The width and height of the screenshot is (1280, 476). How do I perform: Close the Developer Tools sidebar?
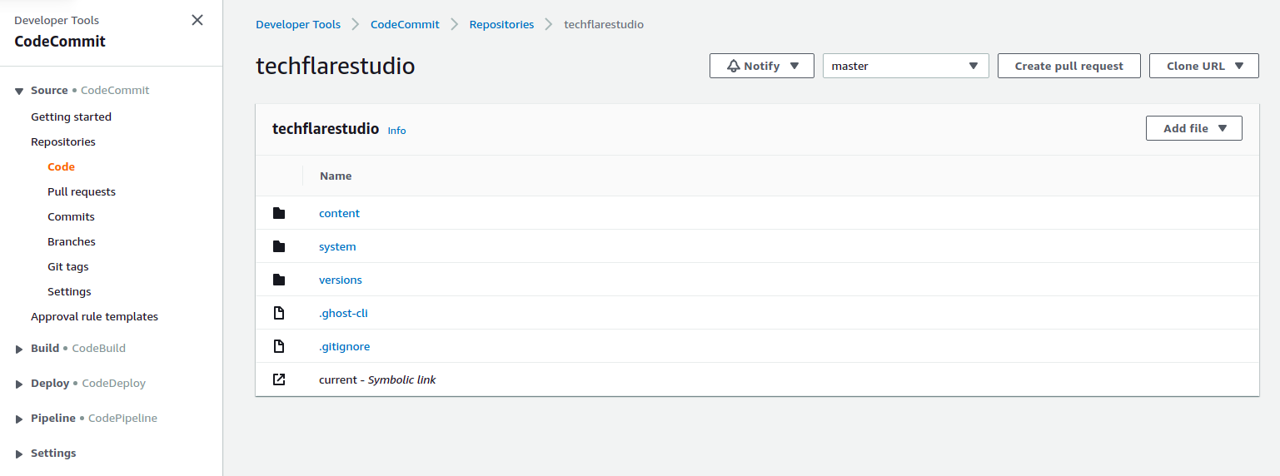click(x=197, y=20)
